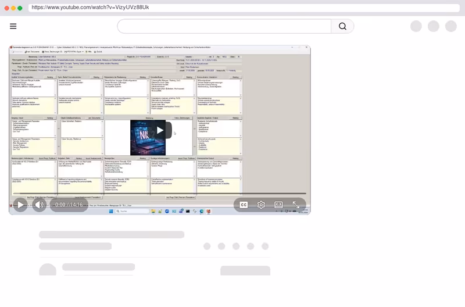Click the 'Hilfe' toolbar item in the video

click(x=88, y=52)
